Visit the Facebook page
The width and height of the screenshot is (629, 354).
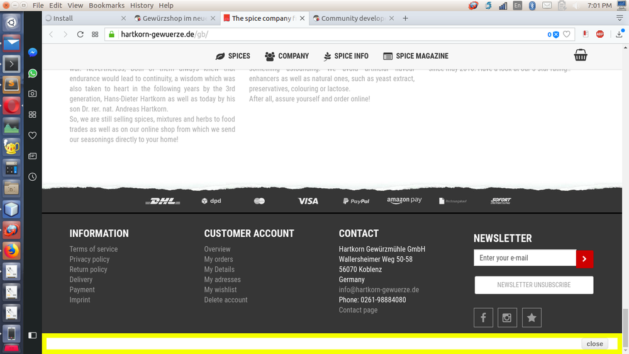[483, 318]
